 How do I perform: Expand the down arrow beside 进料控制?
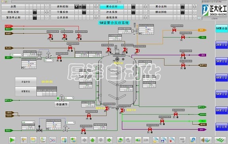tap(96, 7)
